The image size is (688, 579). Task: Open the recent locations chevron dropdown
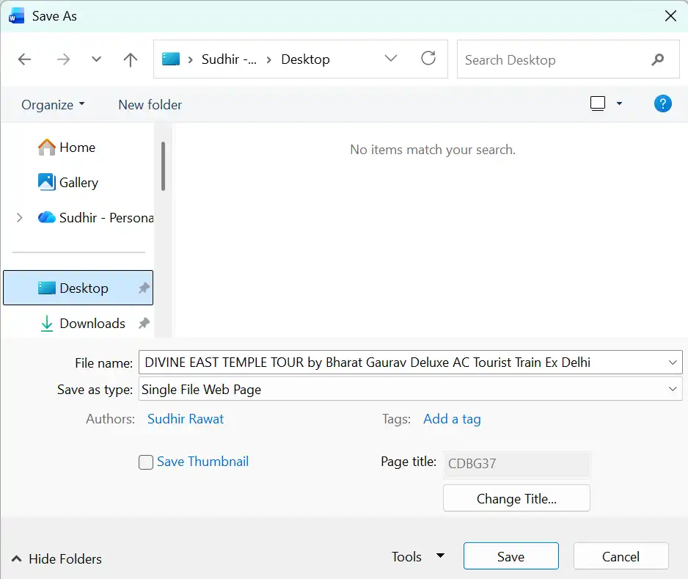coord(96,59)
